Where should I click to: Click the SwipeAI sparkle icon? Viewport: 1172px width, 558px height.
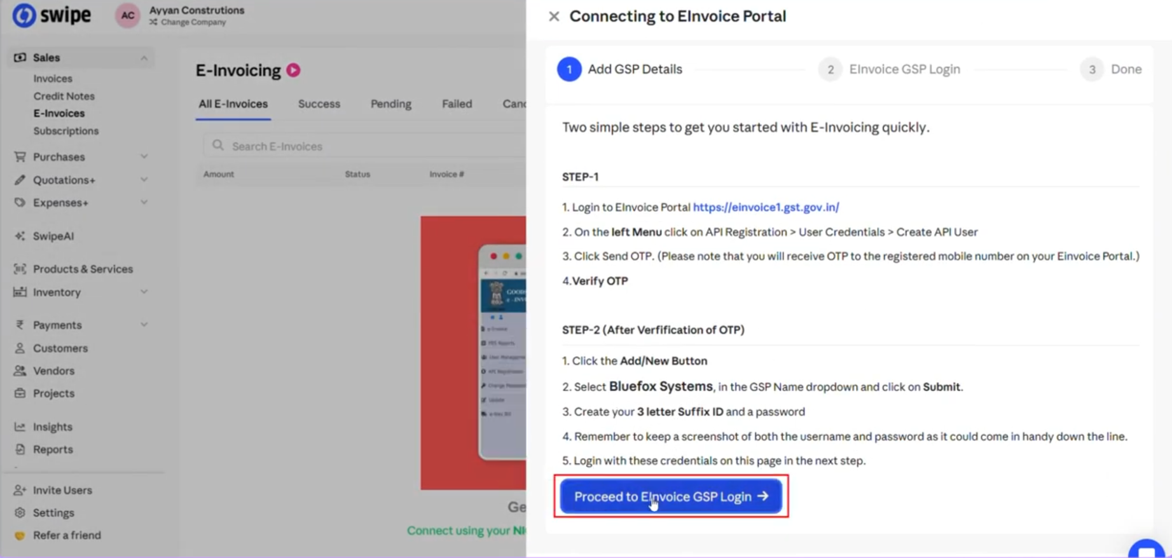[x=20, y=236]
